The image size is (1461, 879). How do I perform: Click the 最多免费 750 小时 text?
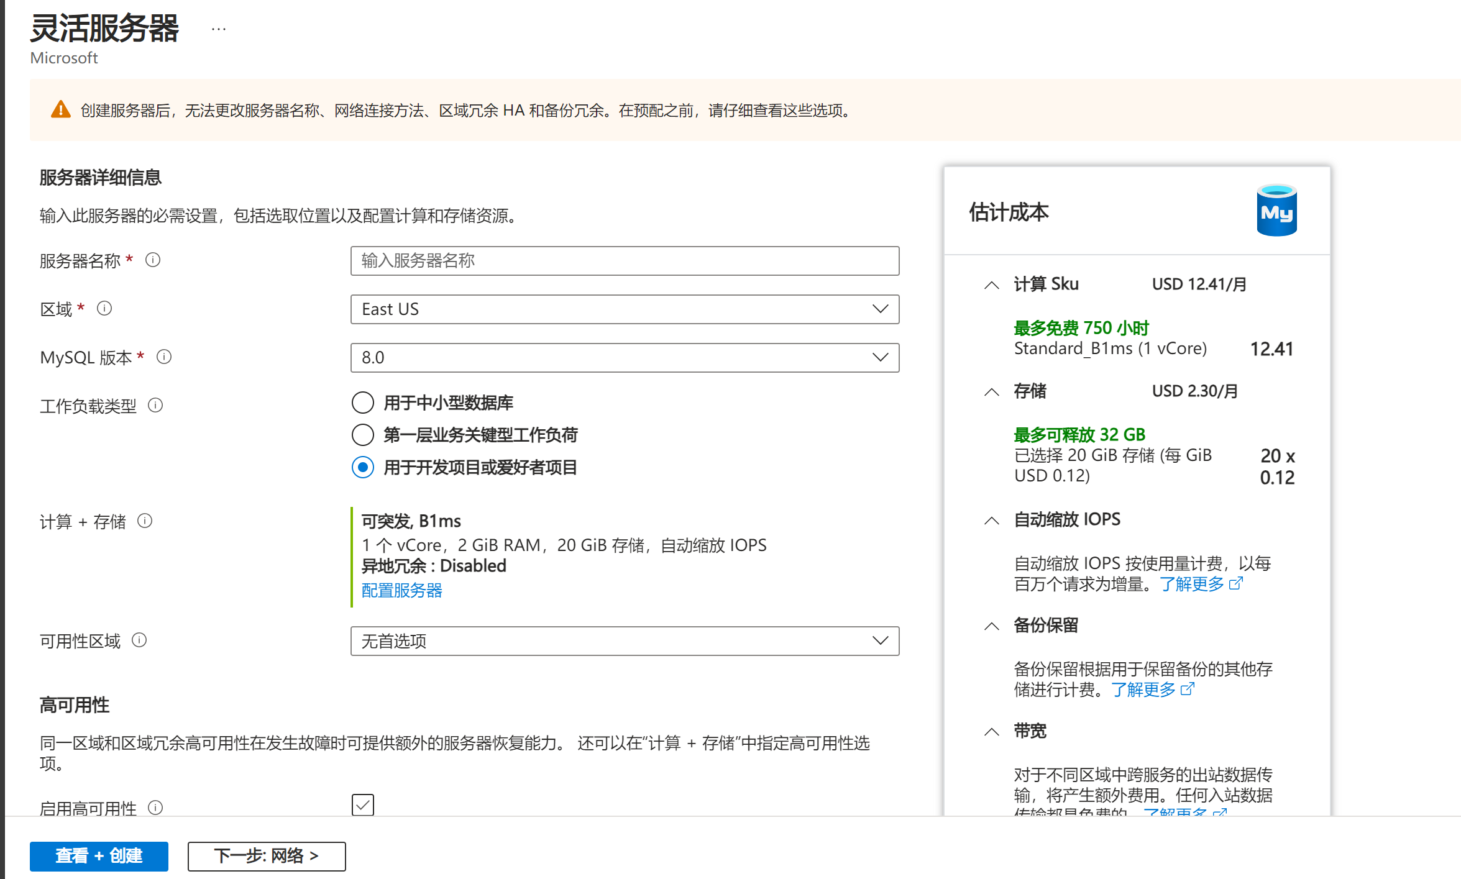click(x=1081, y=328)
